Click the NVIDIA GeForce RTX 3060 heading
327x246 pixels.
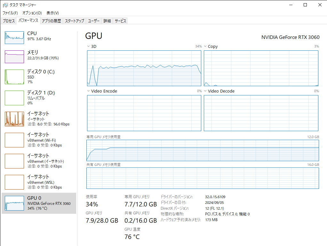[x=291, y=37]
